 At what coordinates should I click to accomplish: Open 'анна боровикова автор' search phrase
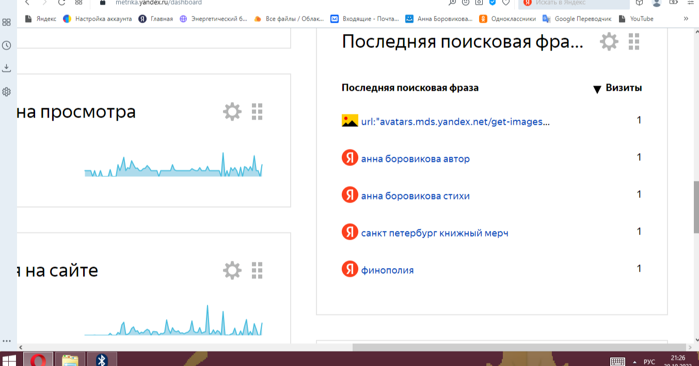coord(416,159)
